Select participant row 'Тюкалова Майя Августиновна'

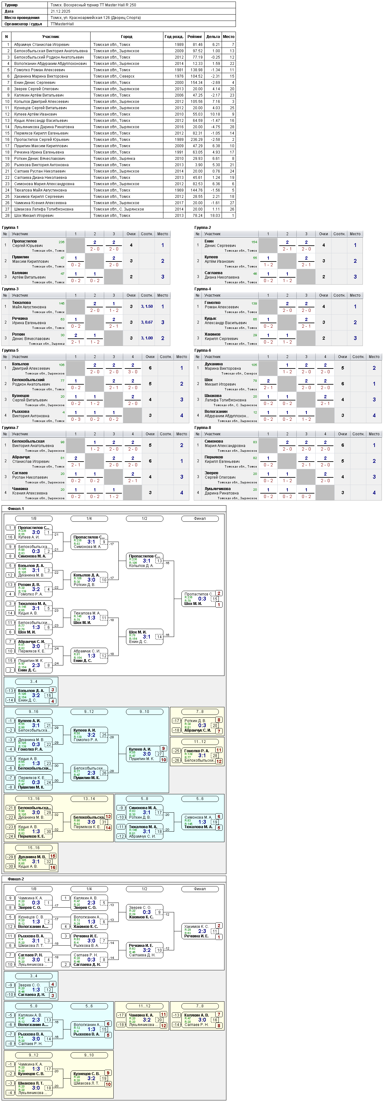pos(118,190)
